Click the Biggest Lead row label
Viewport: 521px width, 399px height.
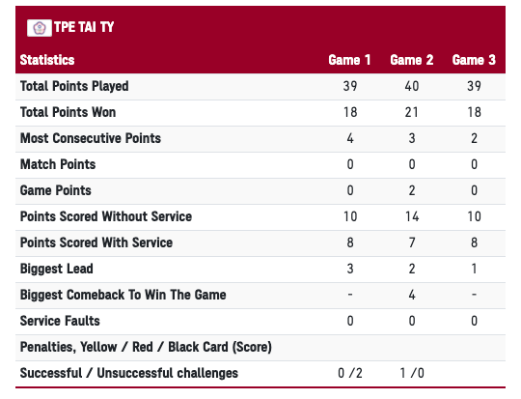point(57,269)
